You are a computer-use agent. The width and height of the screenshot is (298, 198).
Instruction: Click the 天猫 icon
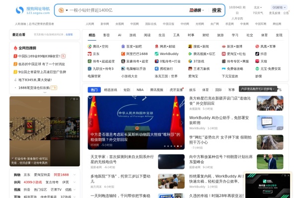[x=257, y=61]
